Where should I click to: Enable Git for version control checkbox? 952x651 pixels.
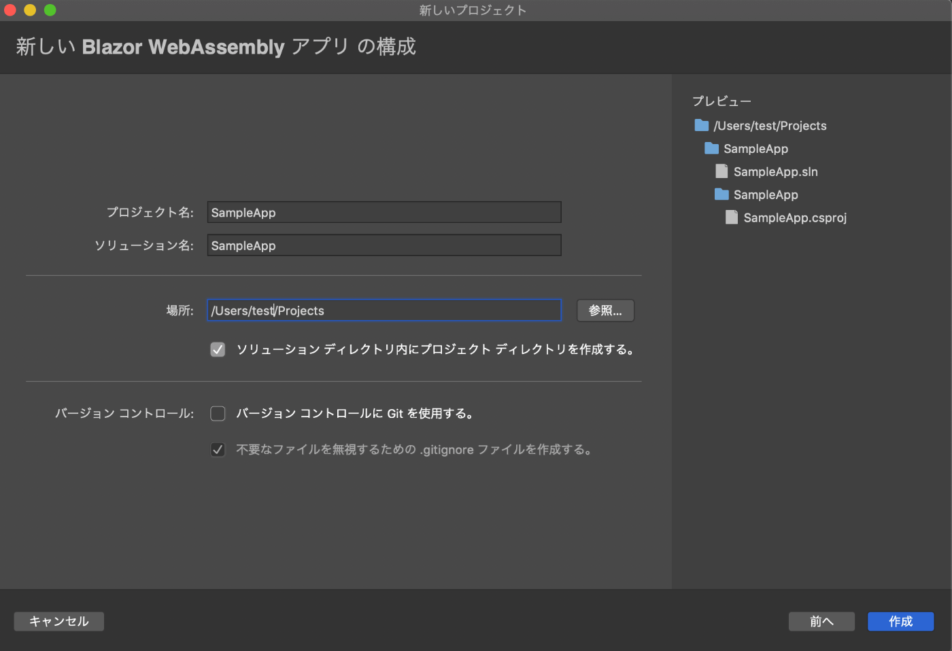tap(218, 413)
